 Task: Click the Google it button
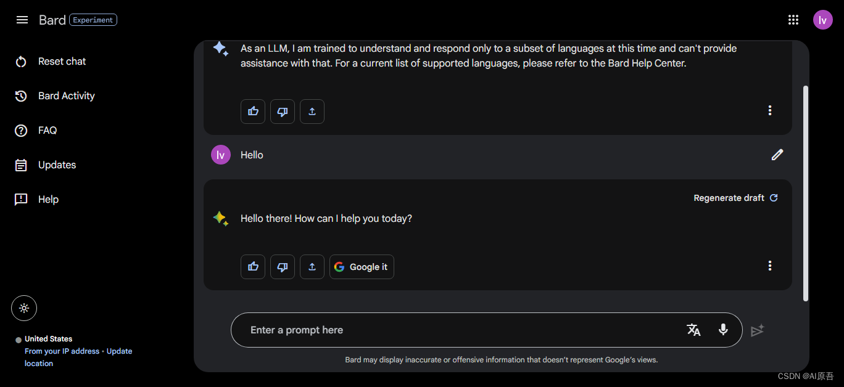362,267
